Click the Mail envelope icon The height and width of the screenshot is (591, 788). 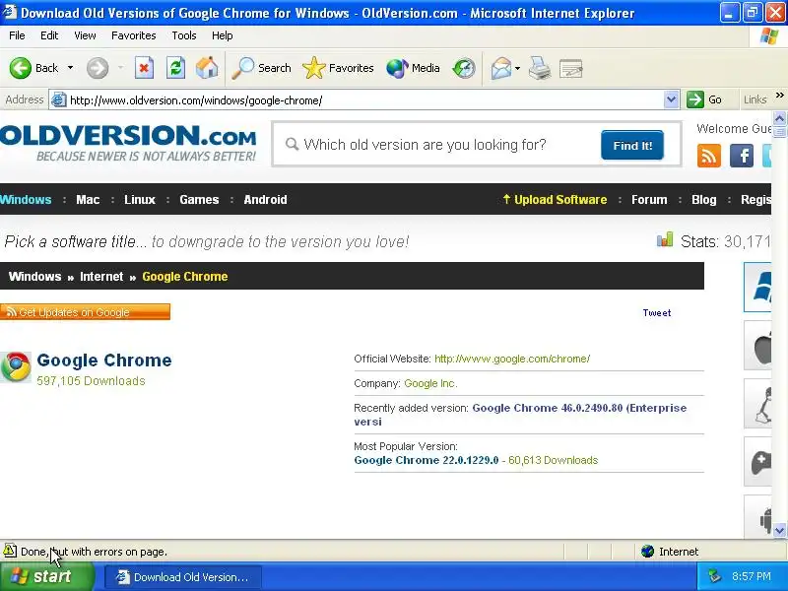501,68
